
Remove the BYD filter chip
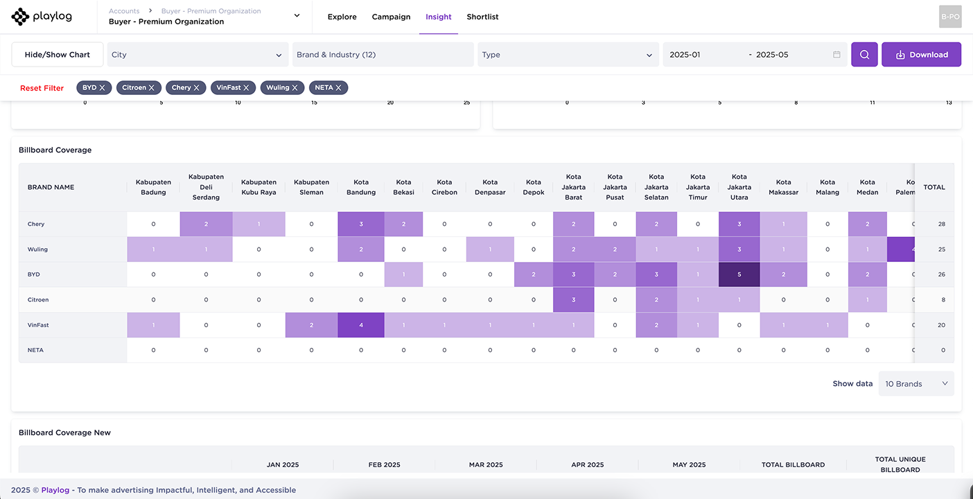pos(103,88)
